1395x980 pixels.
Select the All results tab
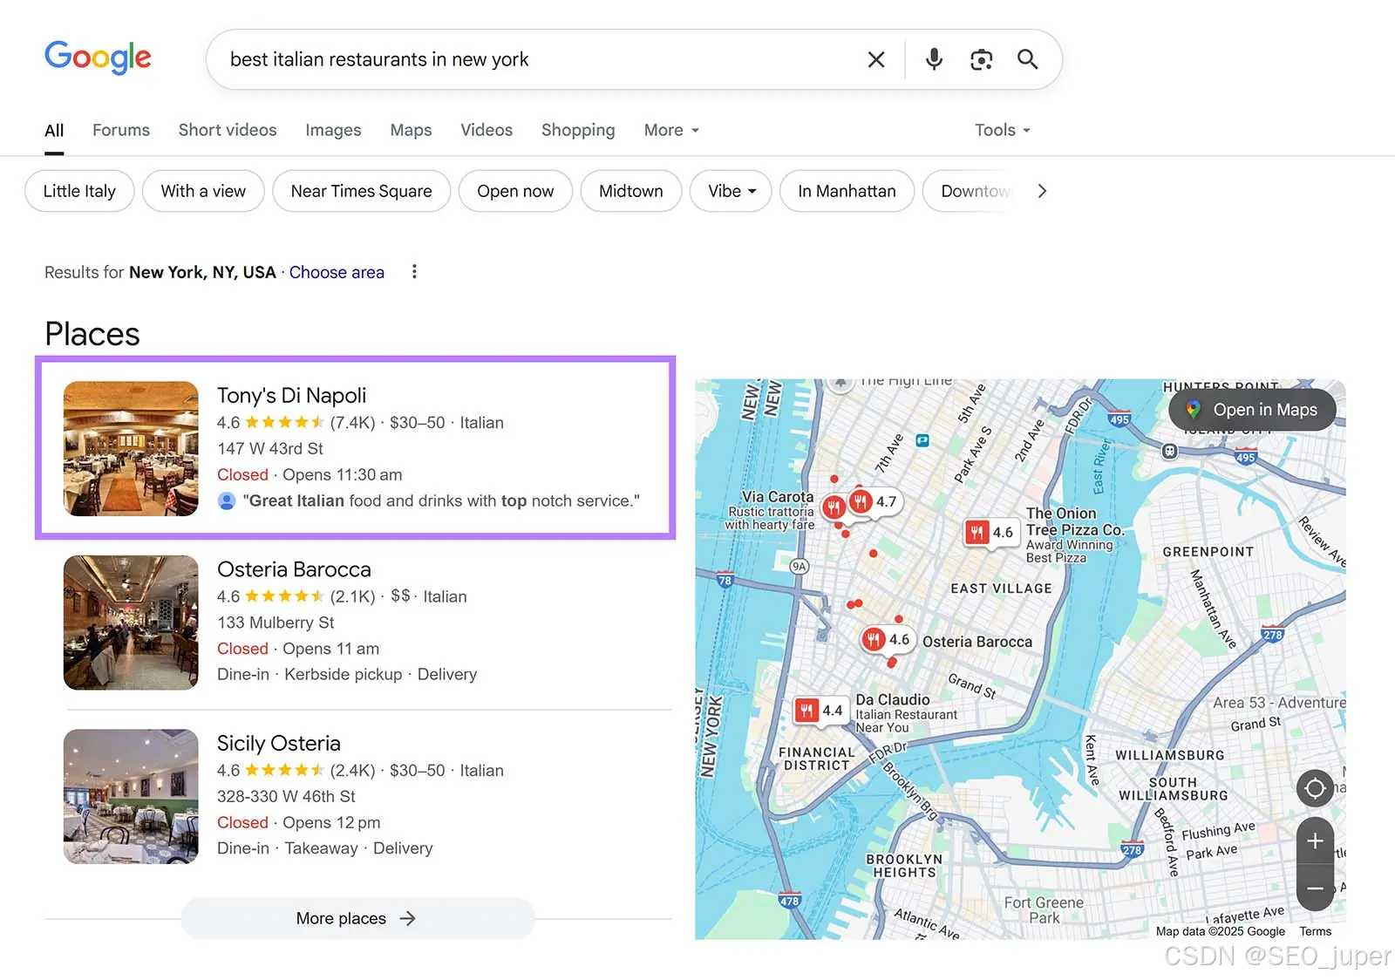[x=54, y=130]
